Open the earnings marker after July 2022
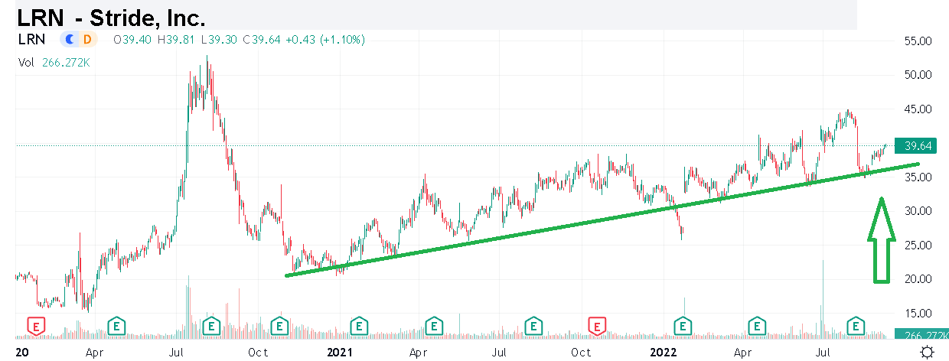The height and width of the screenshot is (361, 949). (x=855, y=327)
